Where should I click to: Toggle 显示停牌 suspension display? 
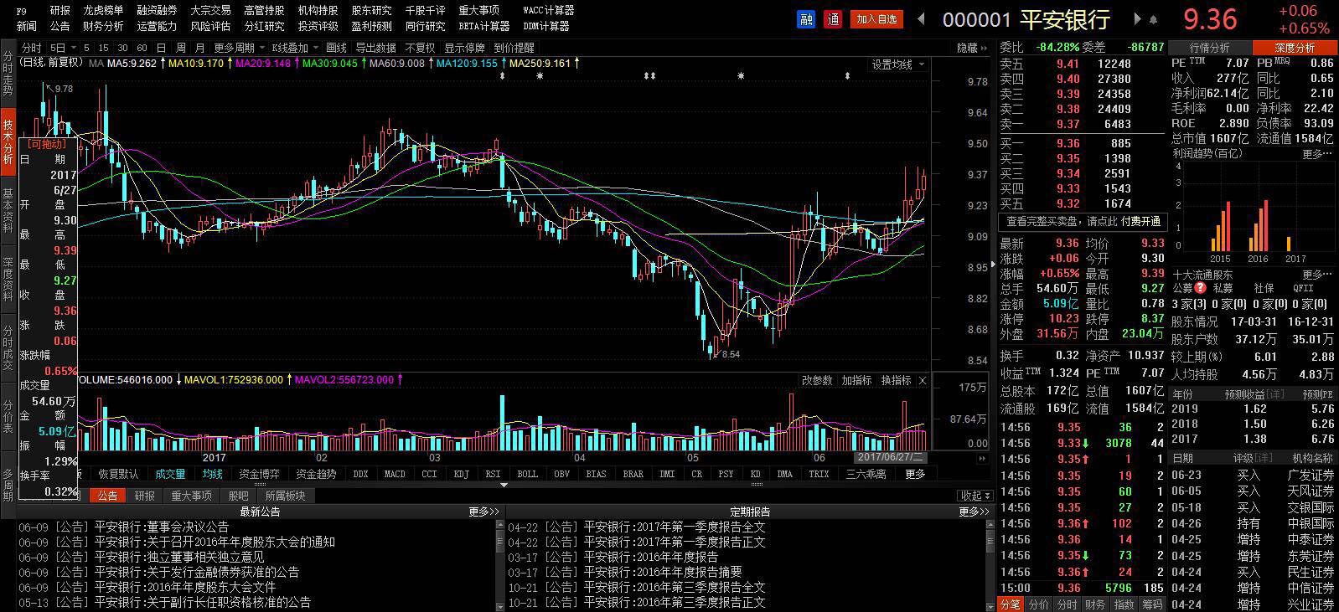464,48
